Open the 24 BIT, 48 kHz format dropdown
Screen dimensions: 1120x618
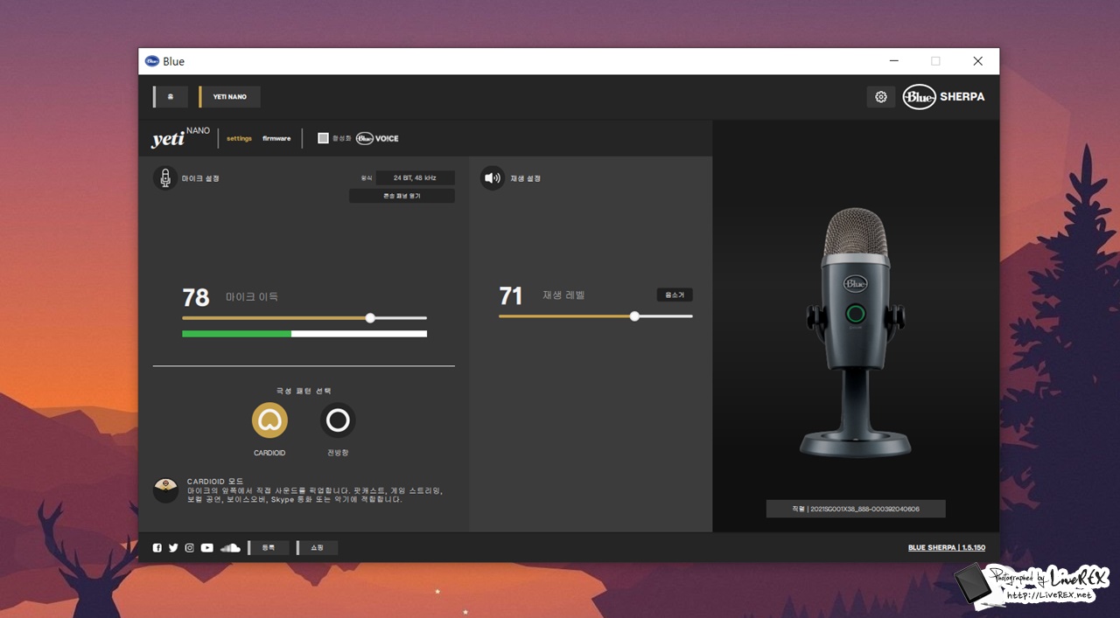tap(416, 177)
